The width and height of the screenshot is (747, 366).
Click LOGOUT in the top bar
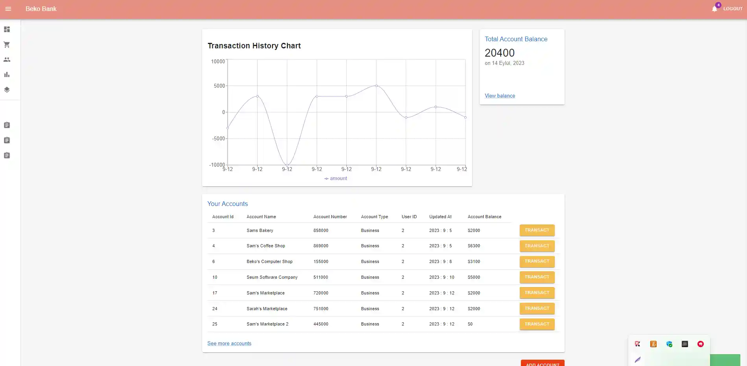pos(733,9)
